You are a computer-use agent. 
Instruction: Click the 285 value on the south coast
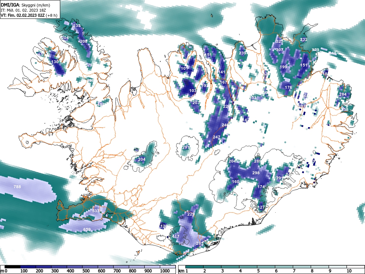[200, 243]
